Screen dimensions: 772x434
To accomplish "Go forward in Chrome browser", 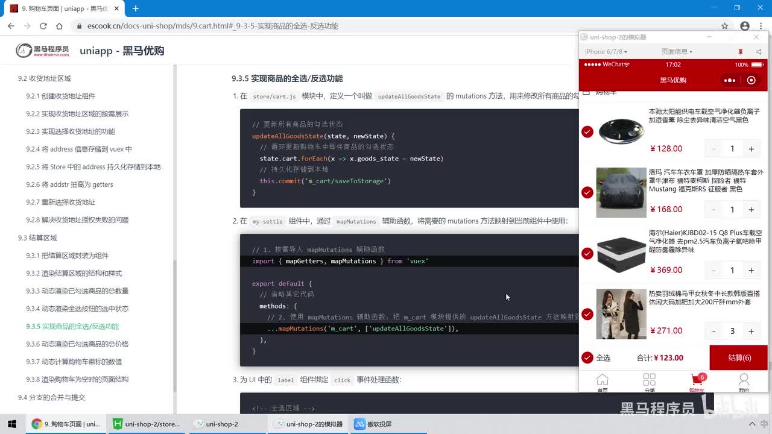I will (x=27, y=26).
